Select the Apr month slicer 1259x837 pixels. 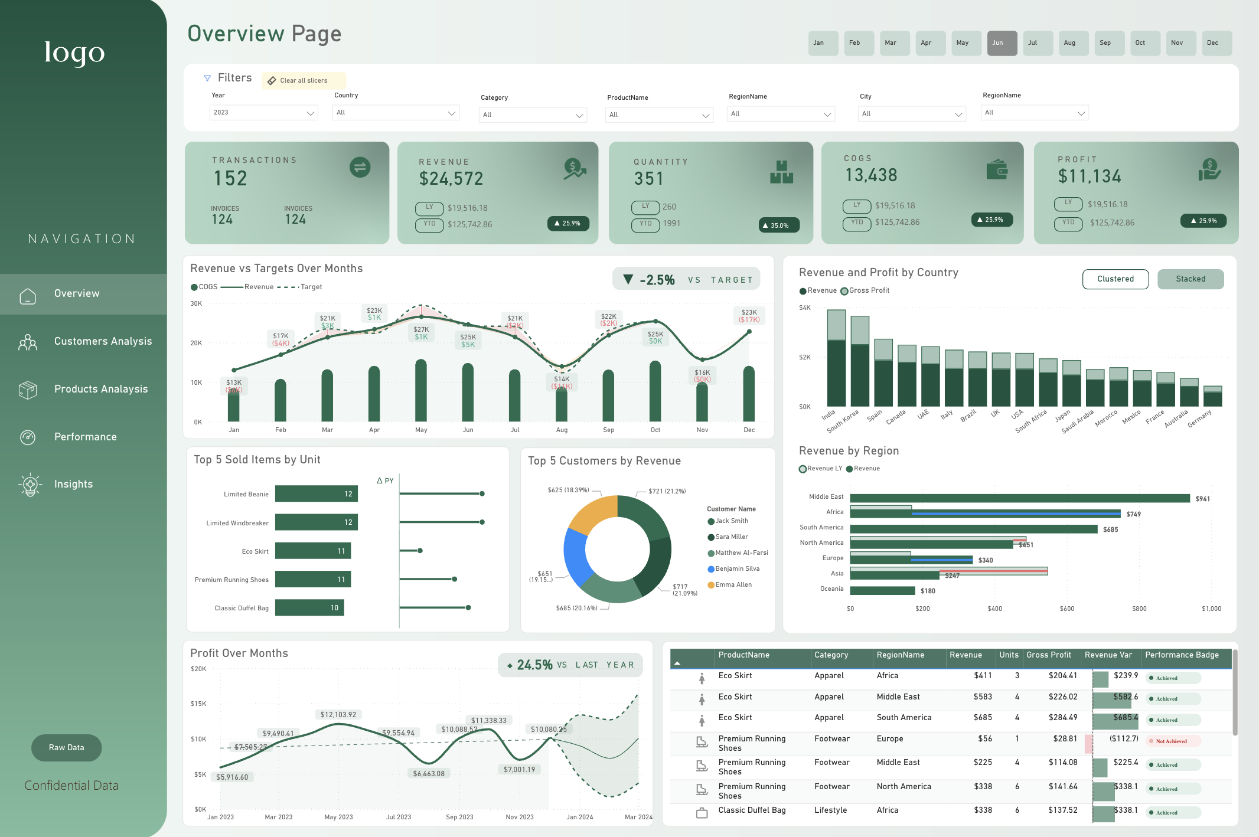[x=931, y=43]
